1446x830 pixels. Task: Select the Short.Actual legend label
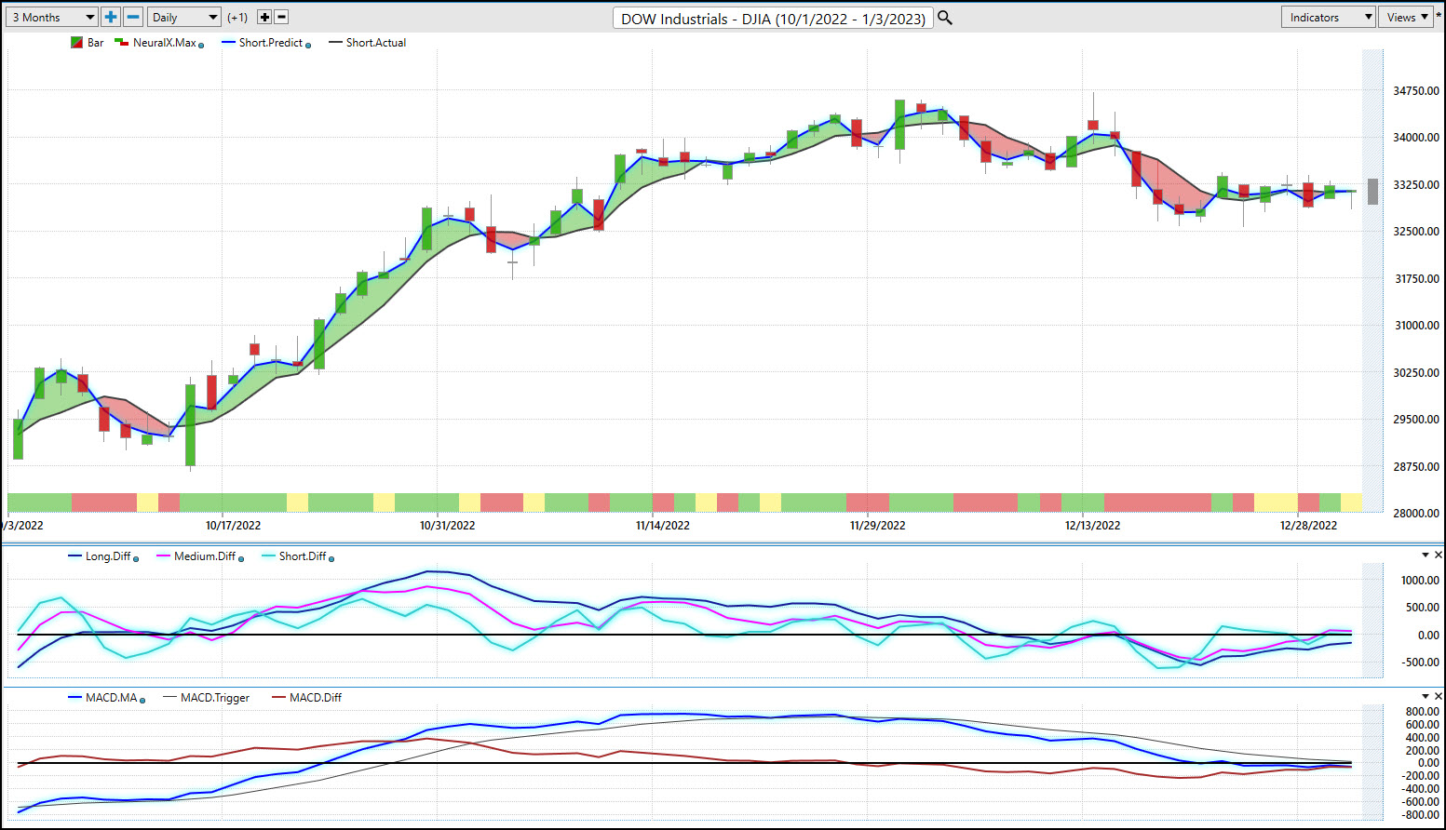point(376,43)
